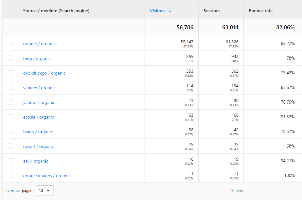Check the google / organic row checkbox
The width and height of the screenshot is (302, 200).
point(10,43)
